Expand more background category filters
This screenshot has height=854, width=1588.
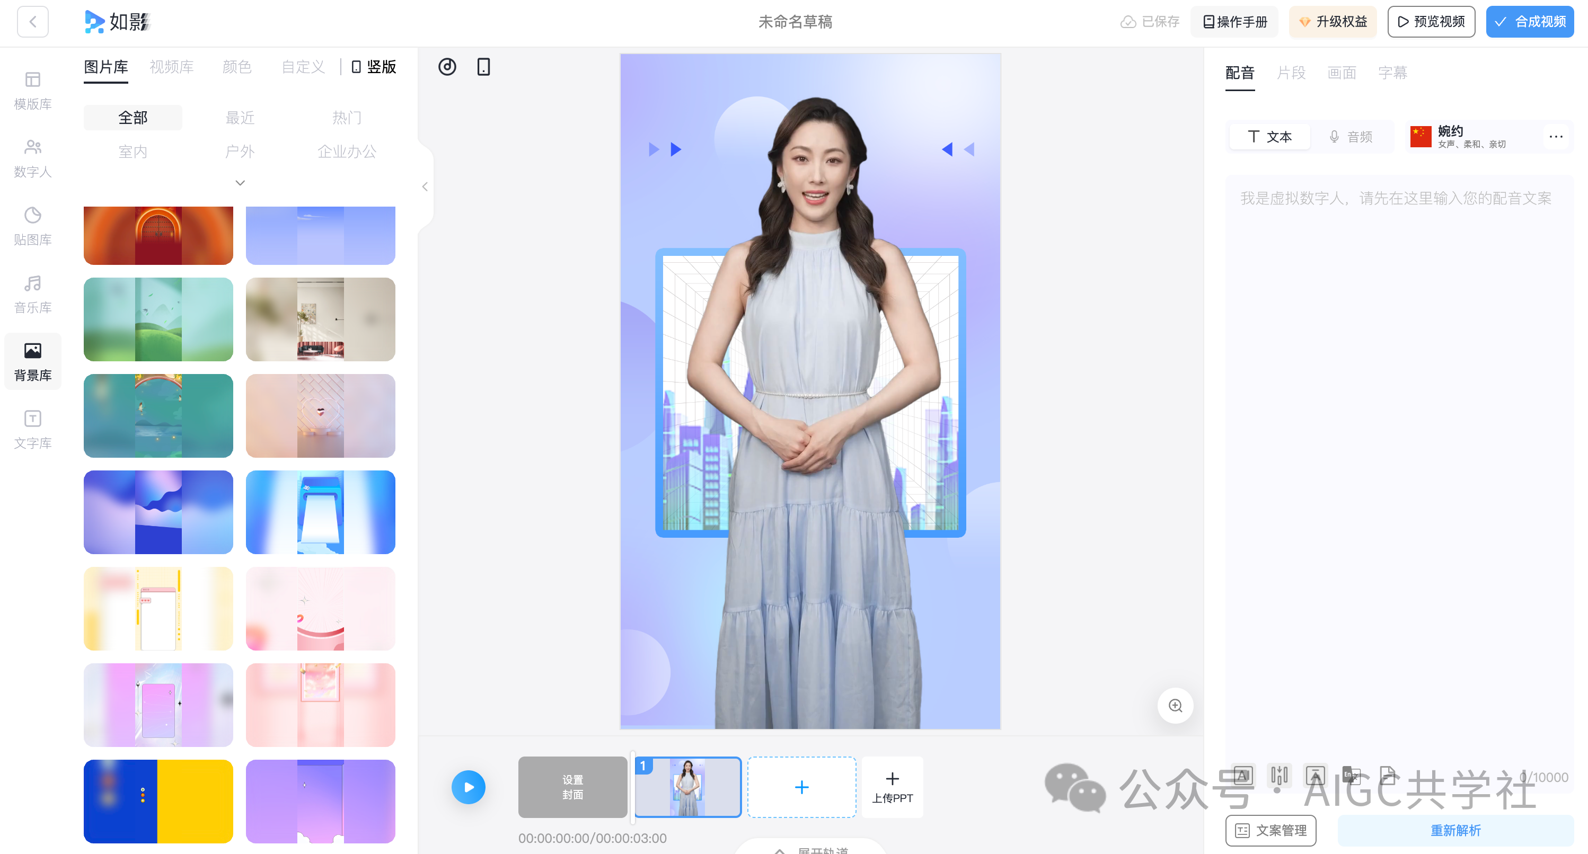pos(240,183)
